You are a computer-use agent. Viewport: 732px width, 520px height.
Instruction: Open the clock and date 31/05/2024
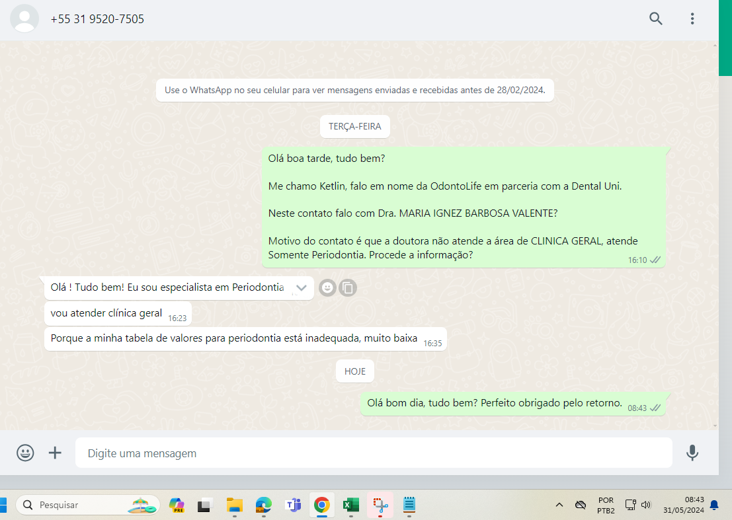[x=684, y=505]
